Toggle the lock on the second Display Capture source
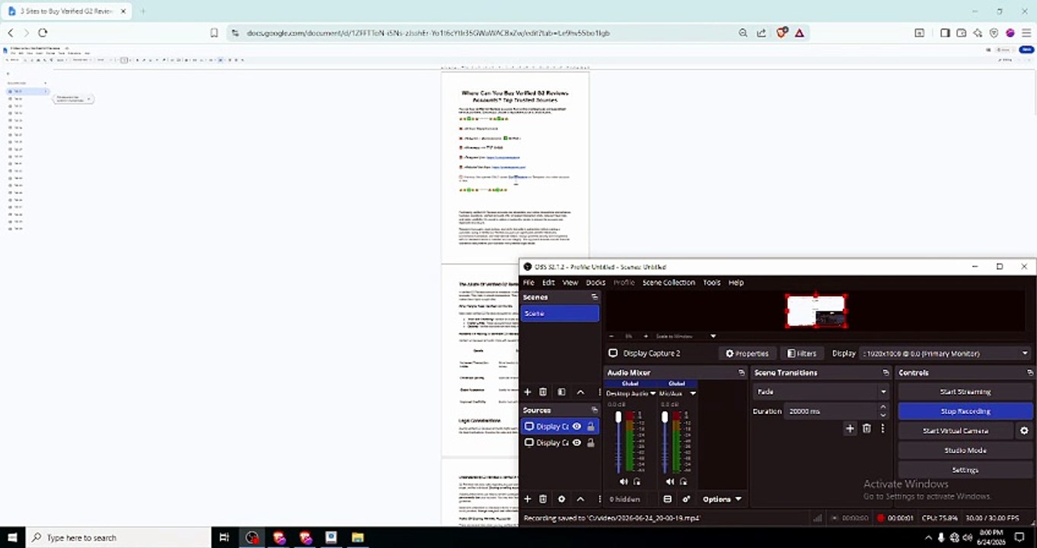The image size is (1037, 548). tap(590, 443)
